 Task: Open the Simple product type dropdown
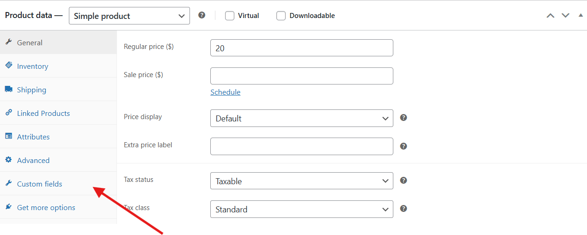point(129,16)
